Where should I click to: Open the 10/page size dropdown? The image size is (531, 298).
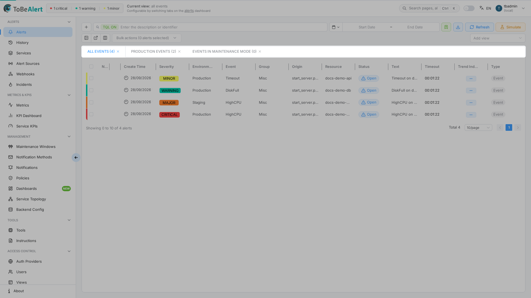tap(478, 127)
